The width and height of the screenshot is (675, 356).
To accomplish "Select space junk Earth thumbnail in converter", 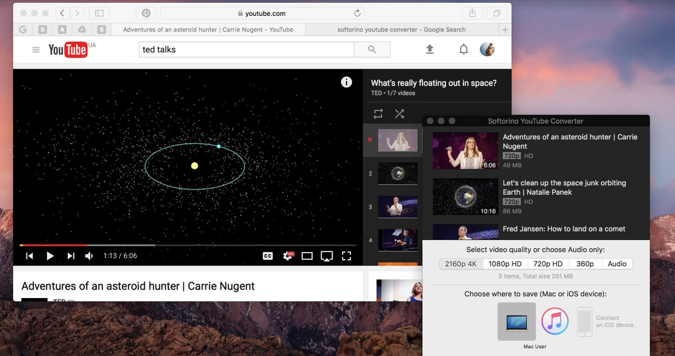I will [x=465, y=197].
